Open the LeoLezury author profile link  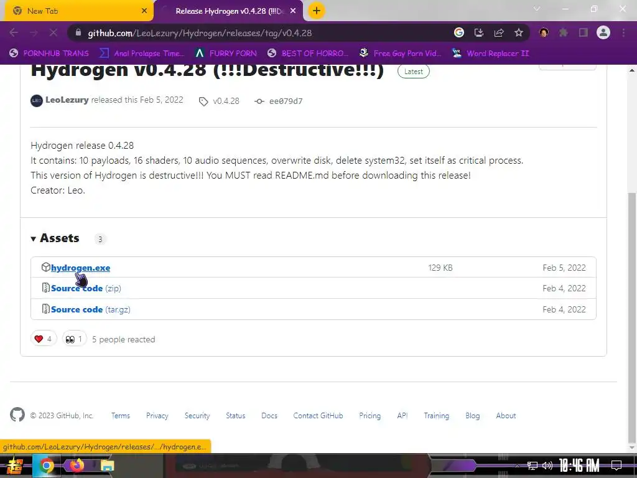click(67, 100)
